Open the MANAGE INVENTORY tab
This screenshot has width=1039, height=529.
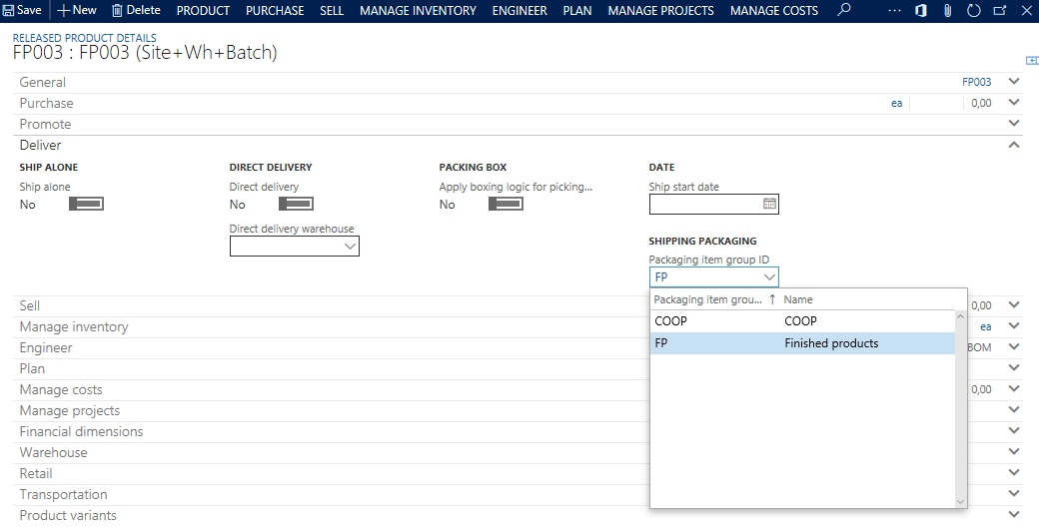pos(419,11)
